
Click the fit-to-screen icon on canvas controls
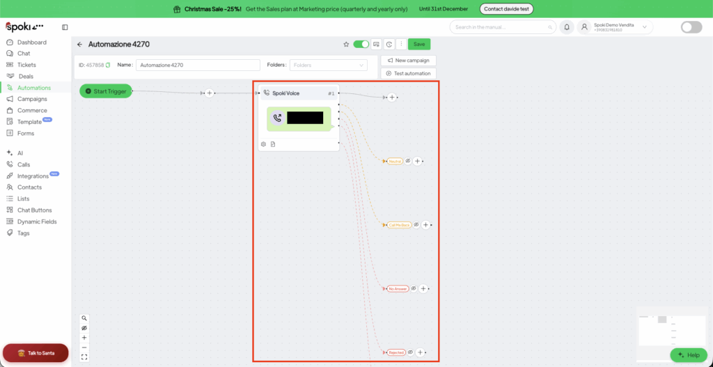click(x=84, y=357)
